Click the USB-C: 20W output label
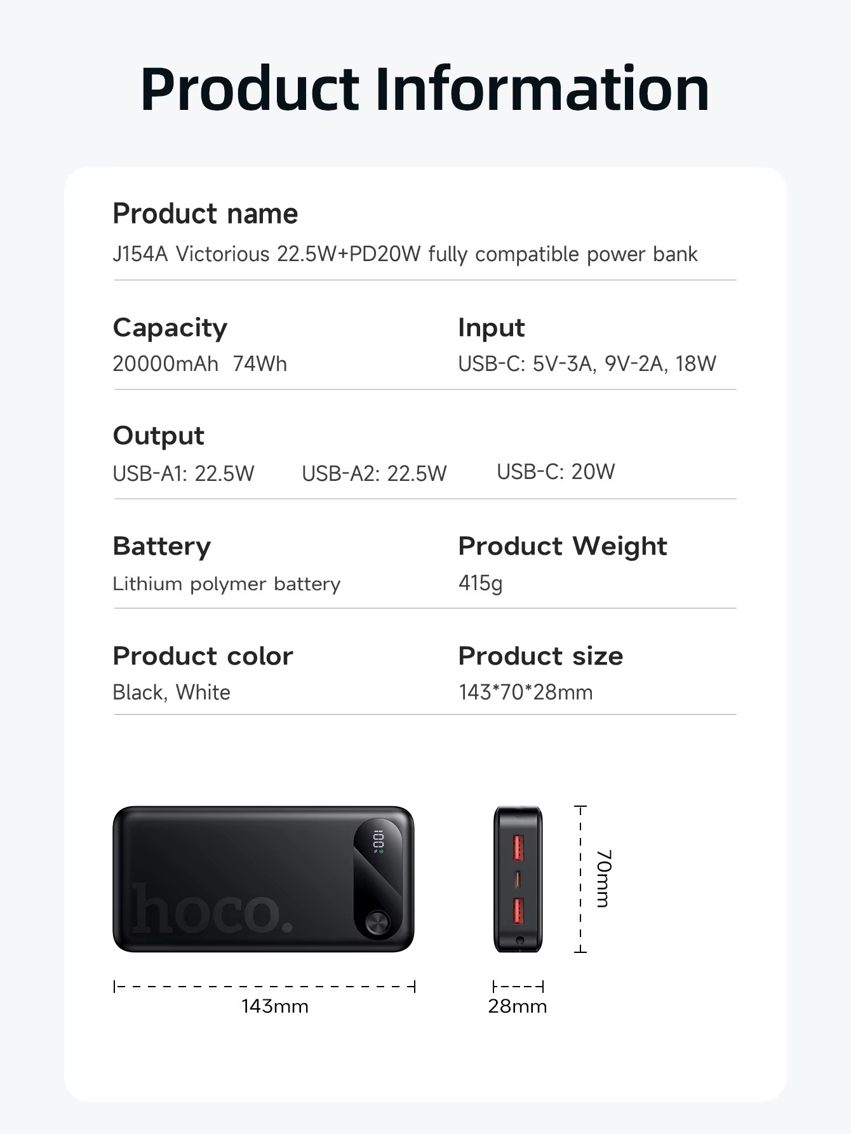The image size is (851, 1134). click(x=556, y=472)
